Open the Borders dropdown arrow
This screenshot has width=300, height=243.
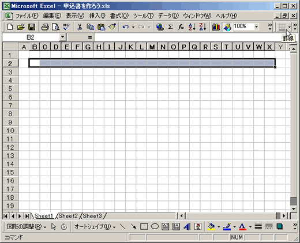click(289, 27)
